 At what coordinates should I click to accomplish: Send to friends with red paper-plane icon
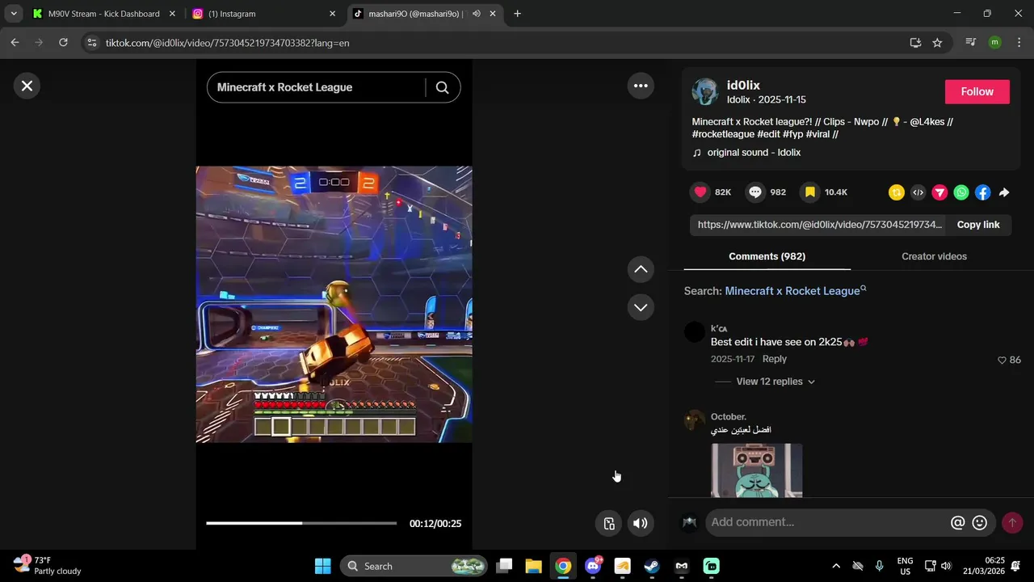(939, 192)
